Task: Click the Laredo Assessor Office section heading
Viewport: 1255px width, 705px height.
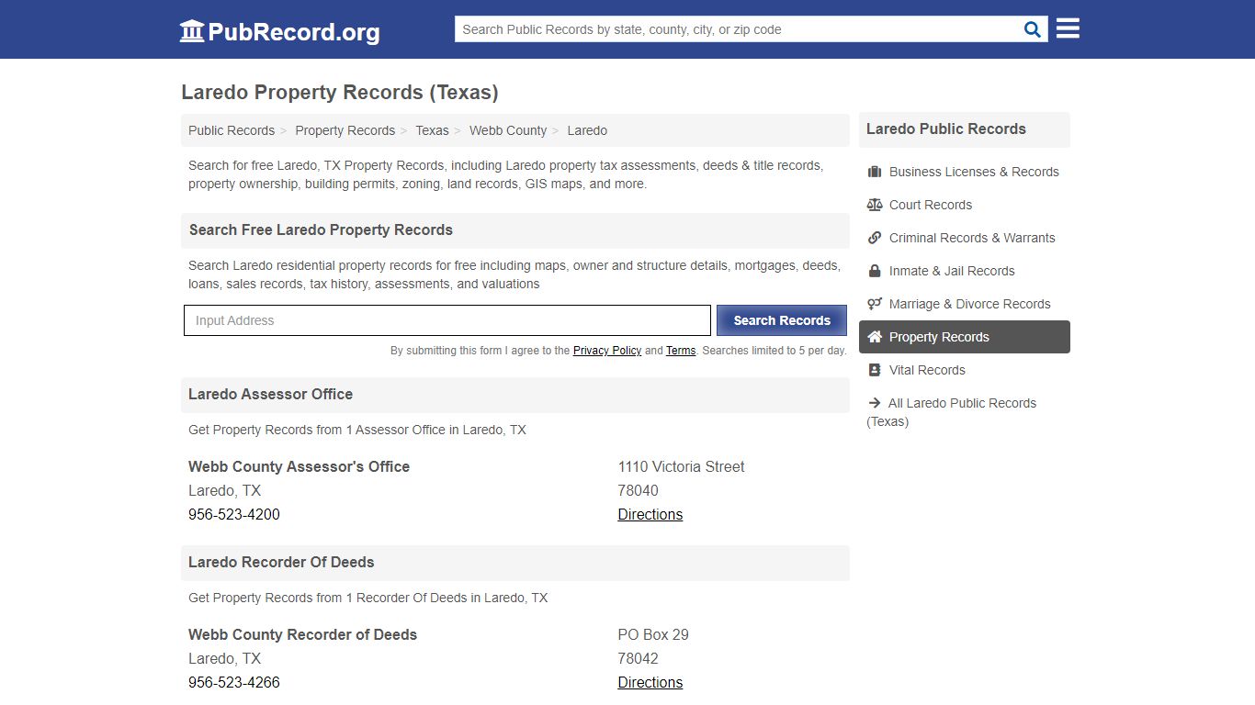Action: pos(270,394)
